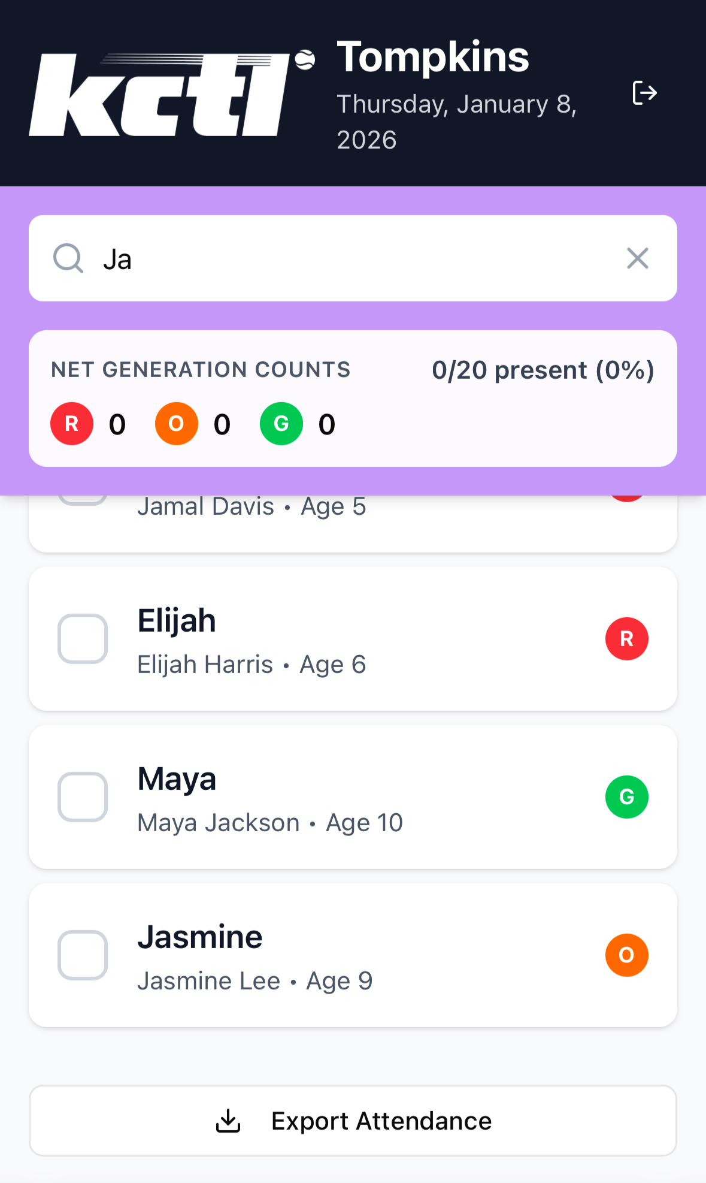706x1183 pixels.
Task: Clear the search field with X
Action: click(x=638, y=258)
